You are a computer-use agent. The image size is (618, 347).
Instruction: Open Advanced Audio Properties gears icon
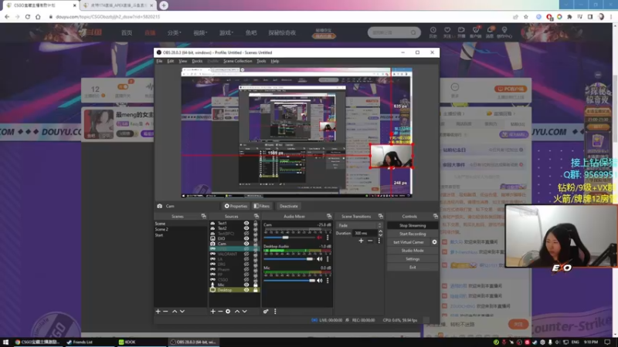[266, 312]
